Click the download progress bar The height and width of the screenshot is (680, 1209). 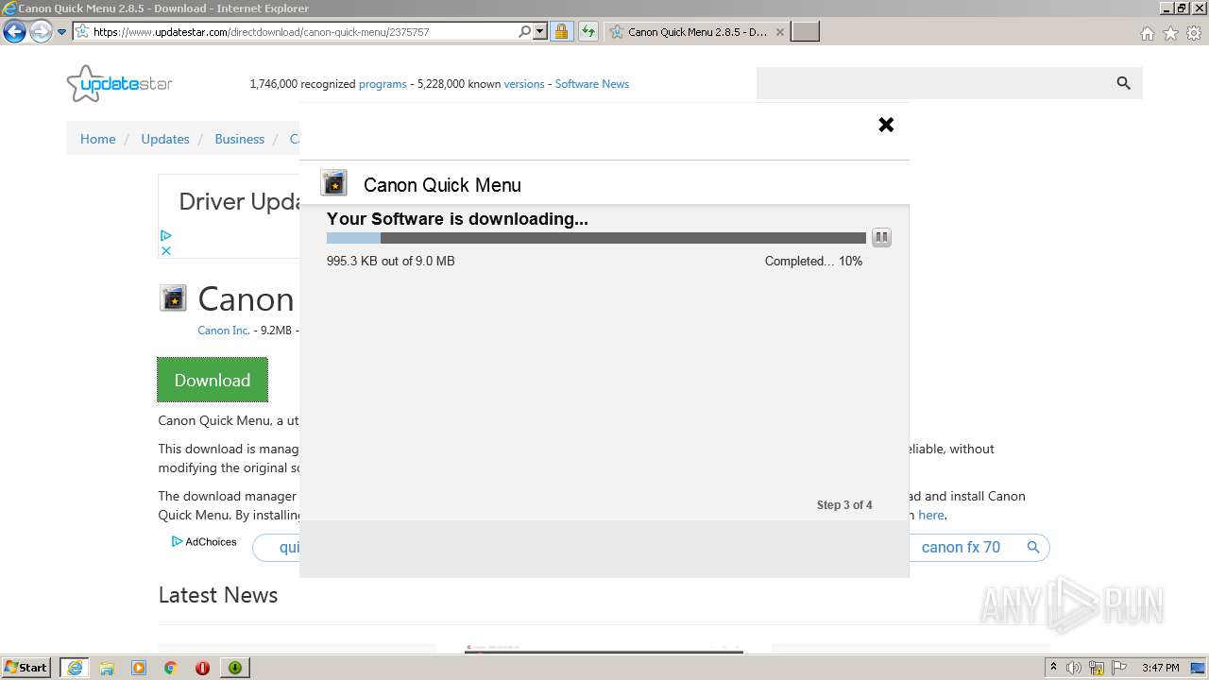pyautogui.click(x=596, y=238)
